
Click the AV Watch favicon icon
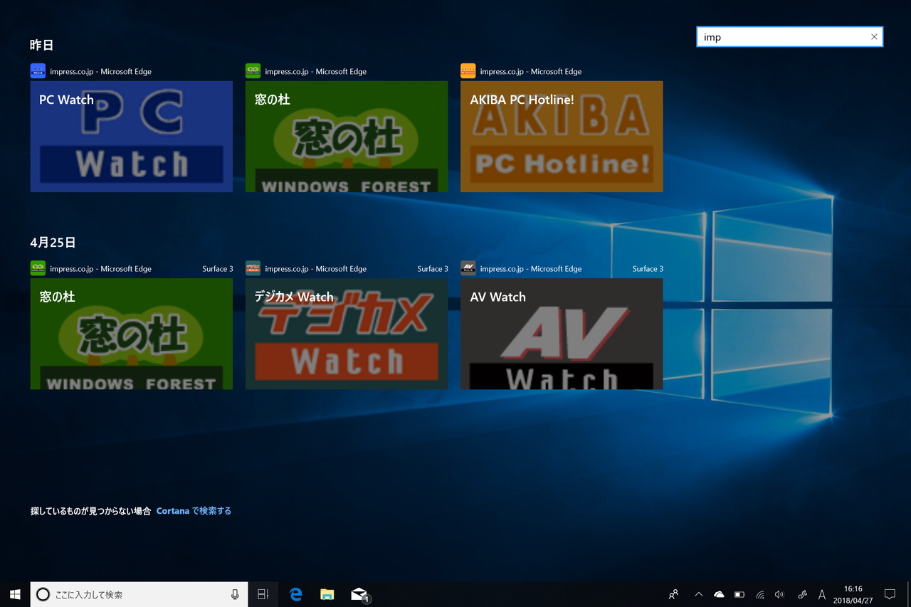coord(468,268)
